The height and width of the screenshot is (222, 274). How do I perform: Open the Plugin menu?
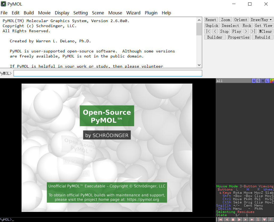click(x=151, y=13)
